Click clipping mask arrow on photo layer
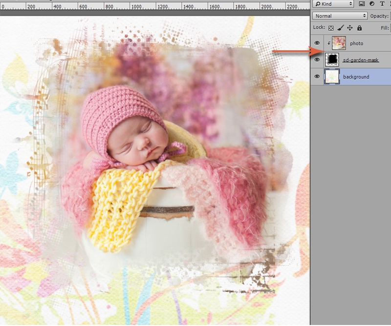Viewport: 391px width, 326px height. (x=329, y=43)
